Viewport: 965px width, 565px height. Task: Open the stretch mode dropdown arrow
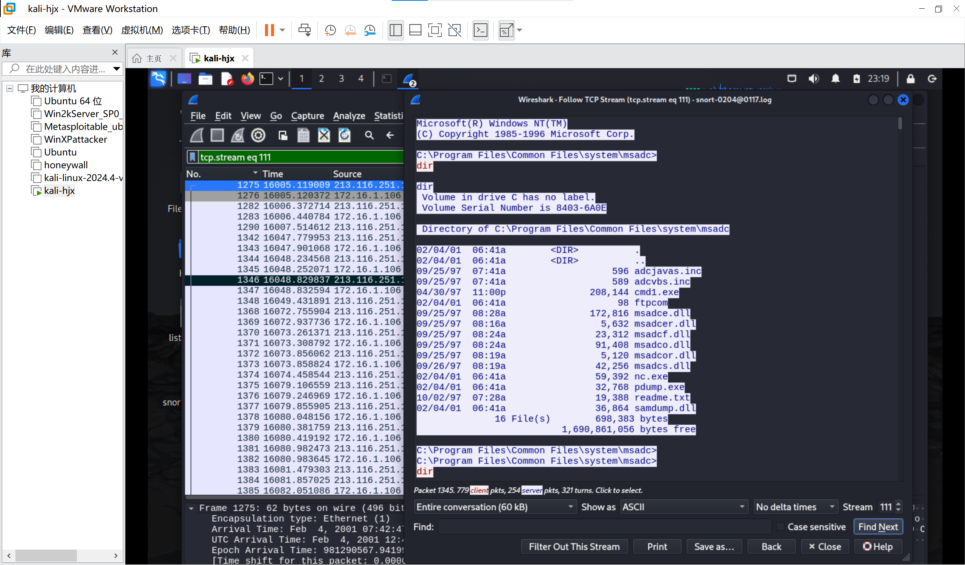tap(519, 30)
